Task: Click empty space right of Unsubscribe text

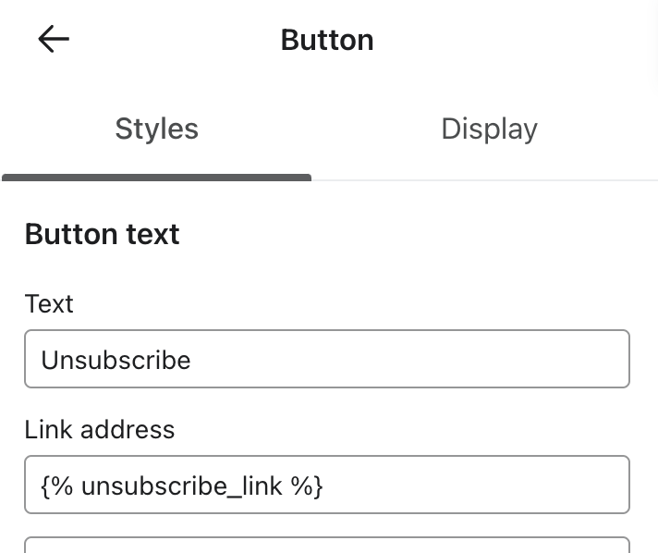Action: (x=416, y=359)
